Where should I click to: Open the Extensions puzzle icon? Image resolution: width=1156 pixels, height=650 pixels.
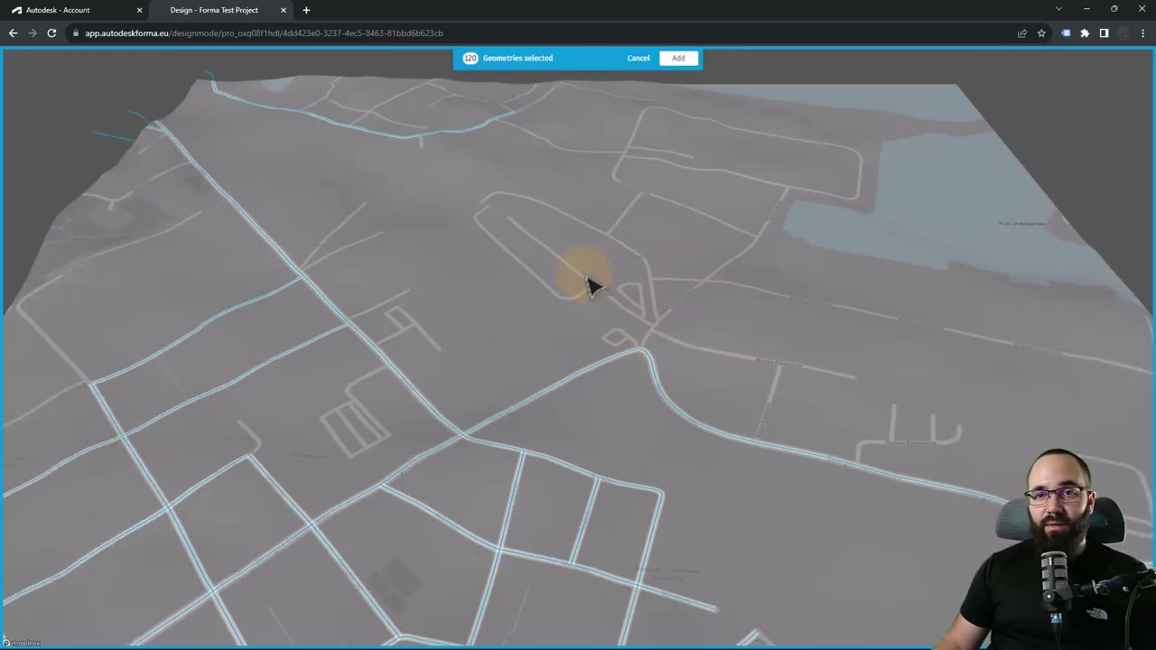point(1085,33)
